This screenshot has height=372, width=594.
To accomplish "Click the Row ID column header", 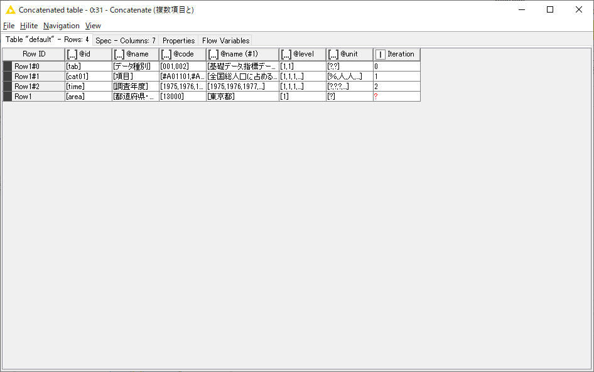I will tap(34, 54).
